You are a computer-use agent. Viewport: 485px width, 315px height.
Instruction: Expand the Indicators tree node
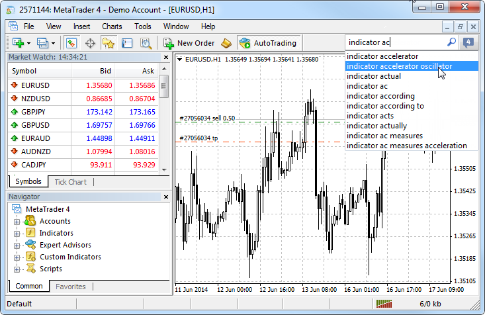click(x=17, y=234)
